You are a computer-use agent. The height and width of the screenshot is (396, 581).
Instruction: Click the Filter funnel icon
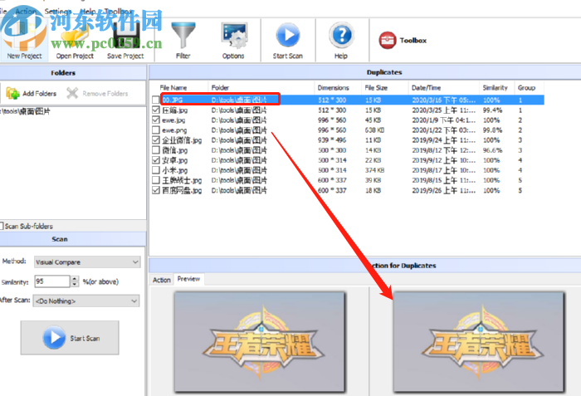point(183,35)
